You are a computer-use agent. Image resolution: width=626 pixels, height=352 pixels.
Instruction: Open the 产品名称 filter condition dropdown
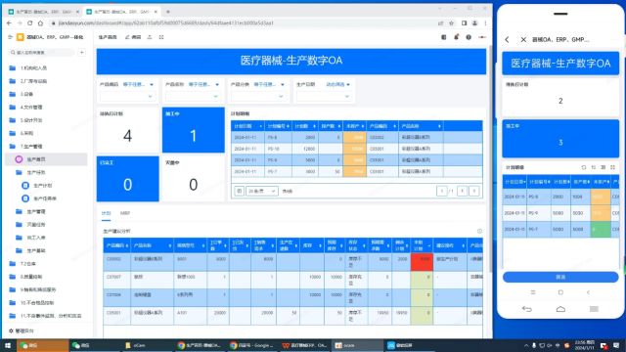click(204, 85)
